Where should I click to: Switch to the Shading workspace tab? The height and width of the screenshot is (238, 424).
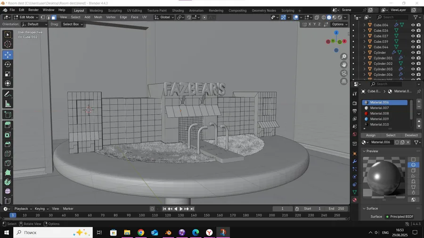(178, 10)
